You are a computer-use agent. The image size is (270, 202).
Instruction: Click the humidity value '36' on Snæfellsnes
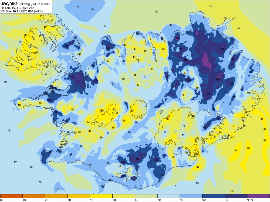[40, 103]
